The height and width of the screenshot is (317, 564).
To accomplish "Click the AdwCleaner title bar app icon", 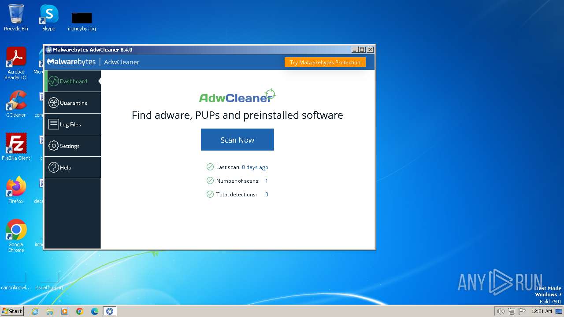I will (49, 50).
